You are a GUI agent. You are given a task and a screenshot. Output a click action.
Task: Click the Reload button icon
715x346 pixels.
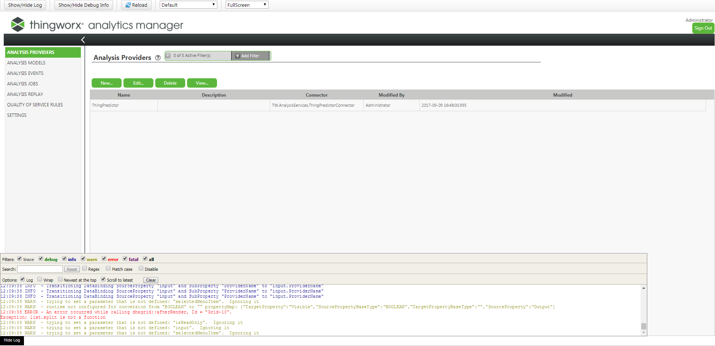(128, 5)
